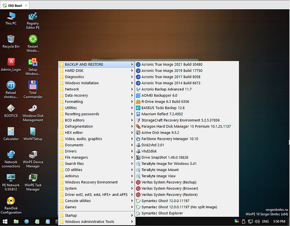Viewport: 290px width, 226px height.
Task: Open the This PC desktop icon
Action: pos(11,18)
